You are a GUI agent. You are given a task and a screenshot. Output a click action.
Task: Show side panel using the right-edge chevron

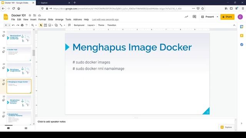coord(242,123)
